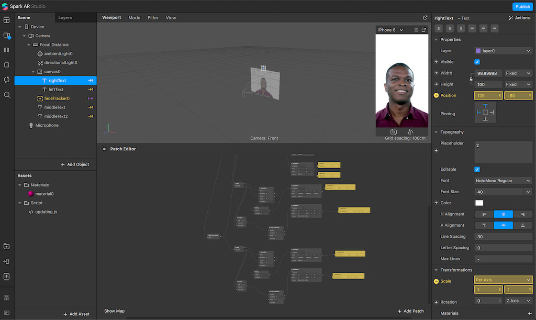This screenshot has height=320, width=536.
Task: Click the last alignment icon under rightText
Action: tap(494, 28)
